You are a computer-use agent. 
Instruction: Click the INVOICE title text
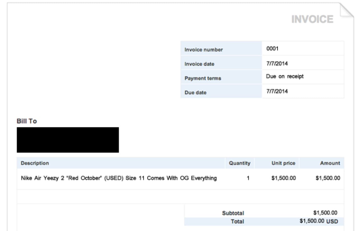coord(312,19)
